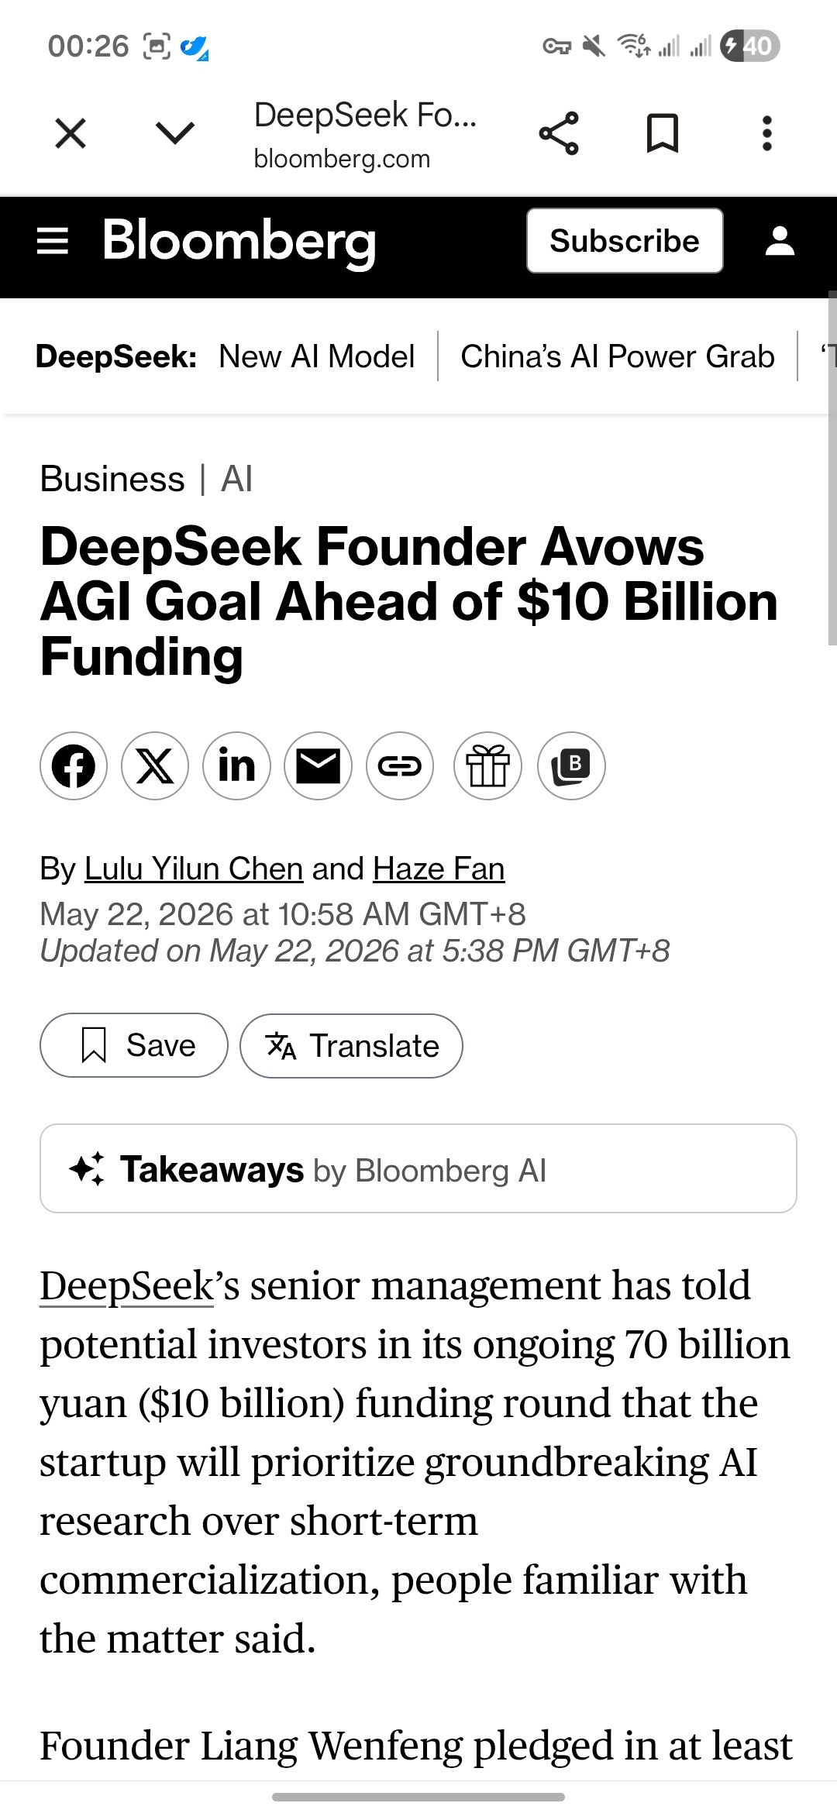Open Lulu Yilun Chen author link
Screen dimensions: 837x1813
(x=194, y=869)
